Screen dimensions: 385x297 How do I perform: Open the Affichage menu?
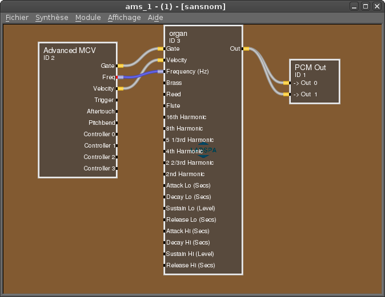124,18
